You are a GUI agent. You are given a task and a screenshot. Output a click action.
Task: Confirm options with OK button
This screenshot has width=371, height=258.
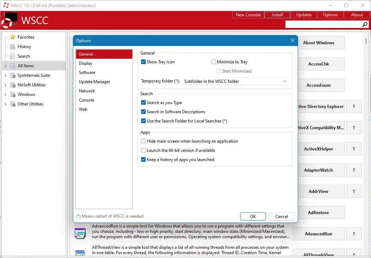pos(253,216)
